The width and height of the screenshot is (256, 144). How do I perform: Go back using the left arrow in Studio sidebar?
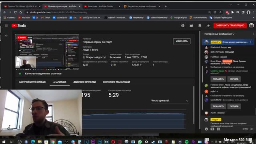[x=6, y=36]
